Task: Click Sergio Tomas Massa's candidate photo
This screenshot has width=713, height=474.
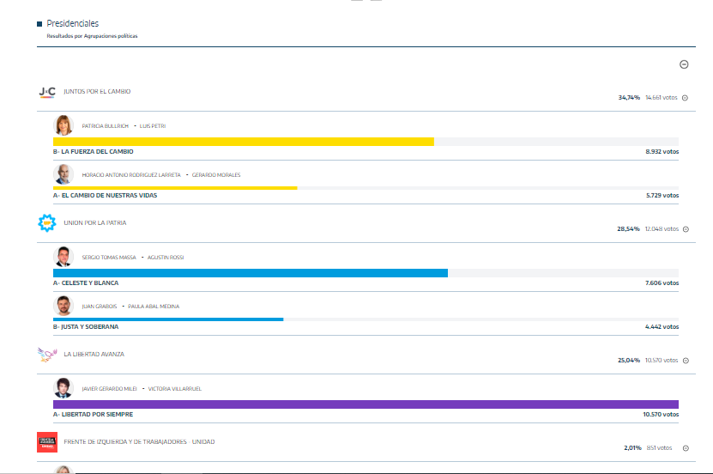Action: 64,257
